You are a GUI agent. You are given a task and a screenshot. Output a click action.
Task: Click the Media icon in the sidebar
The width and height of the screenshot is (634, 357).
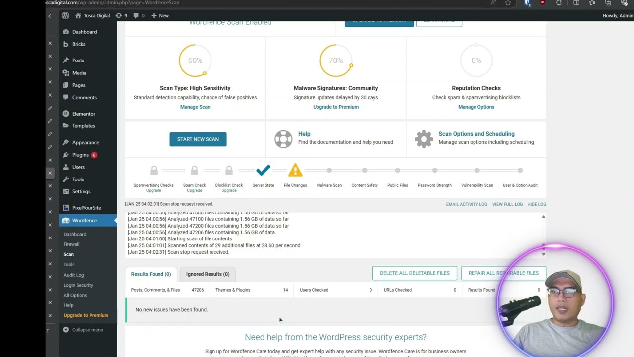tap(66, 73)
